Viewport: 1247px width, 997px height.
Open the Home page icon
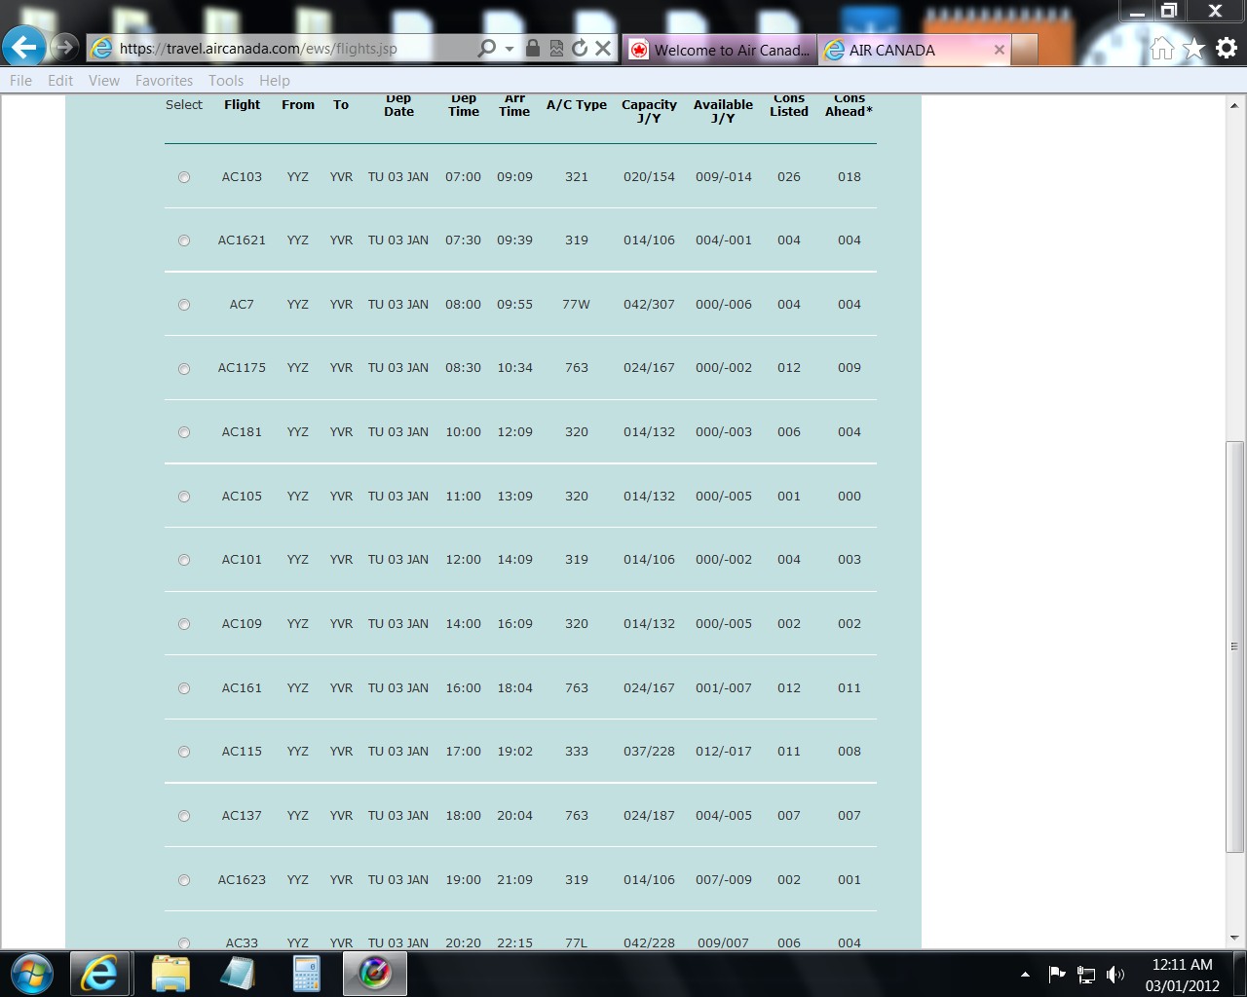point(1161,49)
